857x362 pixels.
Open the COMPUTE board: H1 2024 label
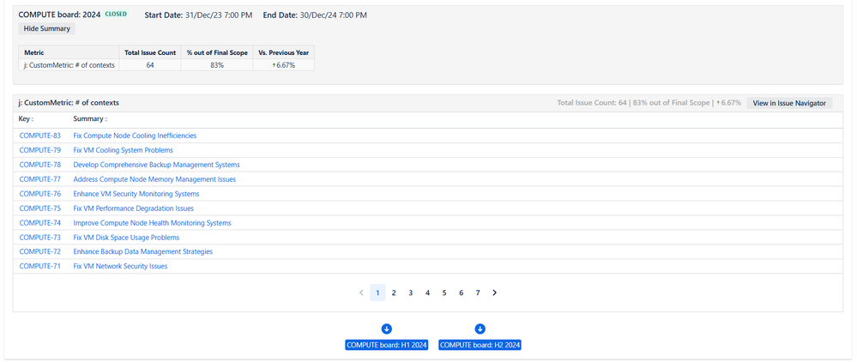click(x=386, y=345)
